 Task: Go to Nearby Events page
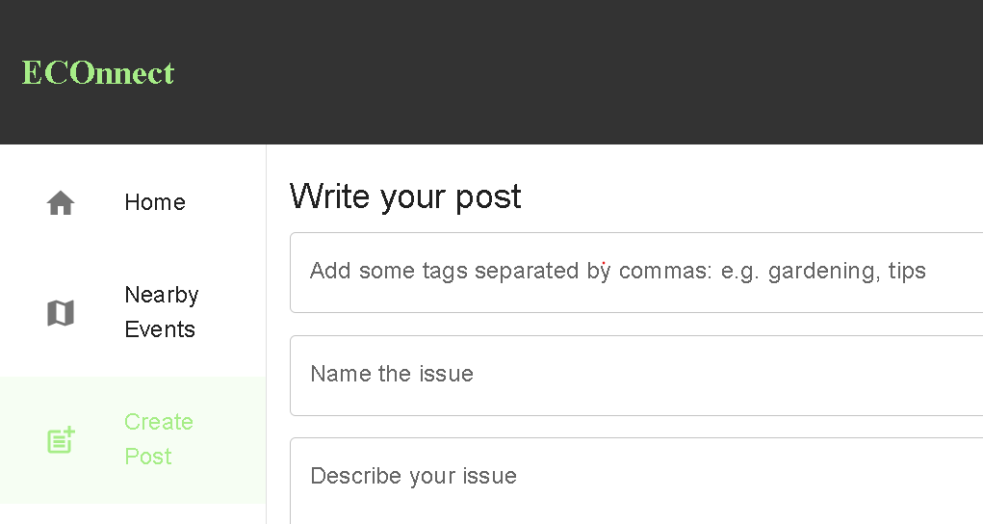point(133,312)
